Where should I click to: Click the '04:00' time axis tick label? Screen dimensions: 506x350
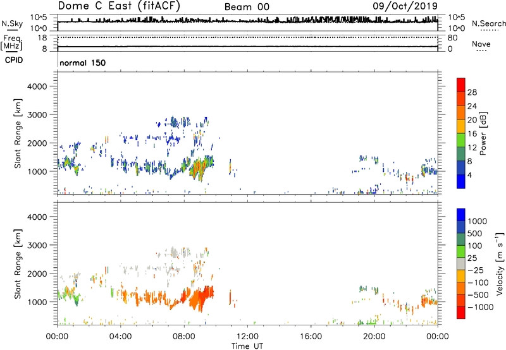coord(120,337)
